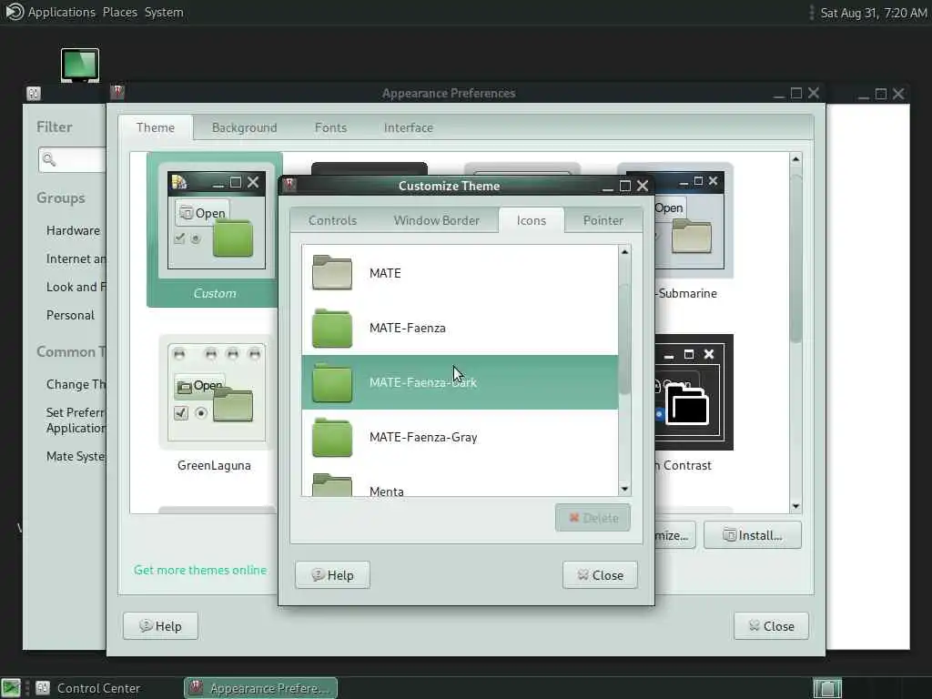
Task: Pick the MATE-Faenza-Gray folder icon
Action: point(331,437)
